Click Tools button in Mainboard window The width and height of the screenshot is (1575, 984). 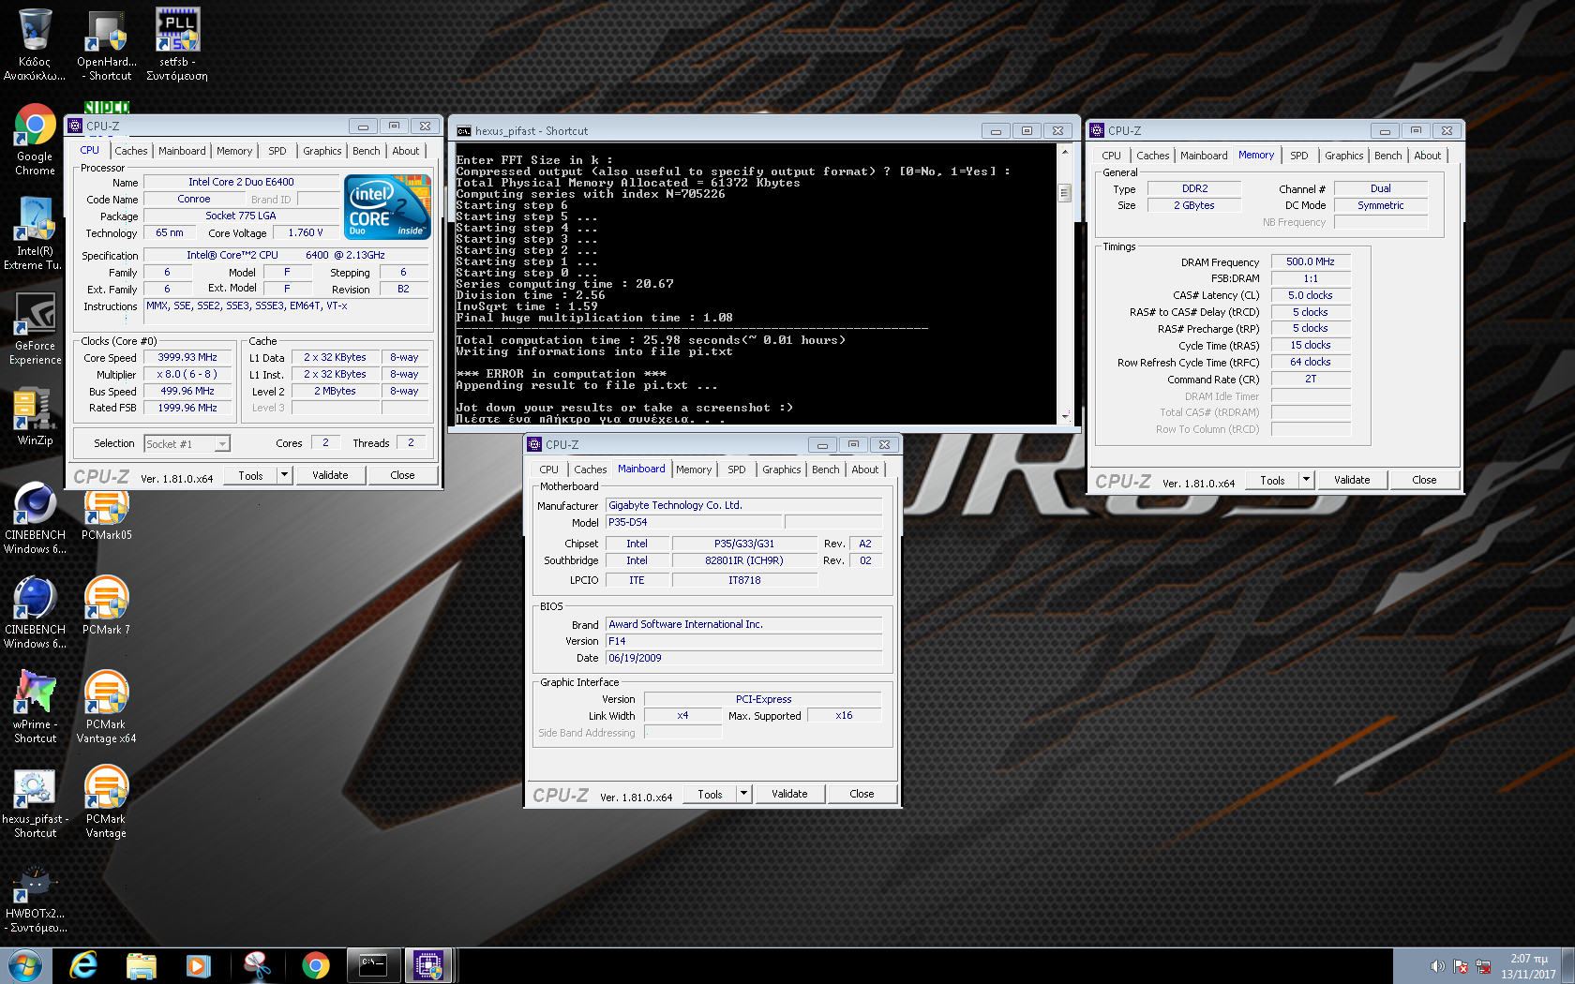(710, 794)
